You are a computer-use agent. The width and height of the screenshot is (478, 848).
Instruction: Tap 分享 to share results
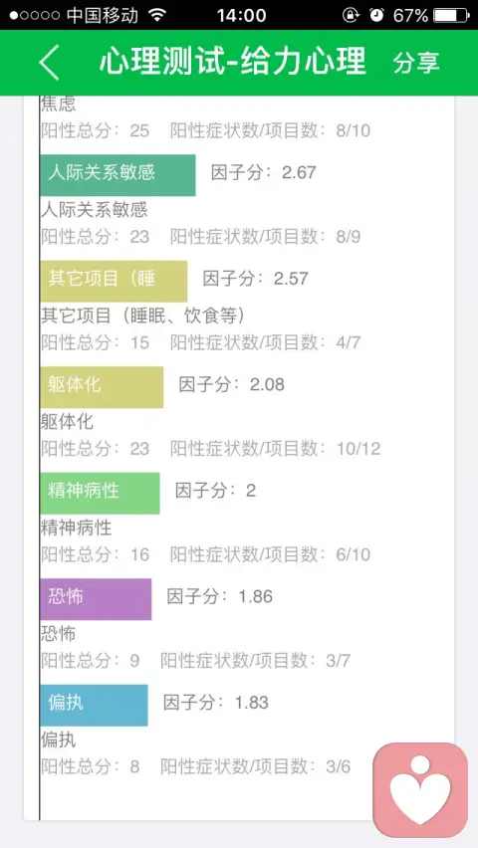coord(416,63)
